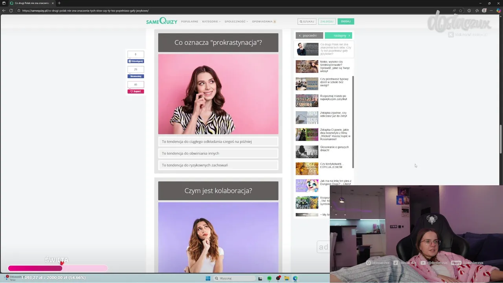The height and width of the screenshot is (283, 503).
Task: Click the Szukaj search button
Action: 307,21
